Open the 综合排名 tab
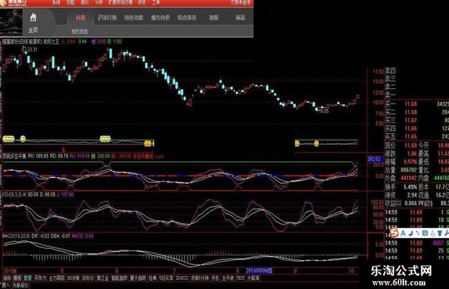The height and width of the screenshot is (289, 449). [187, 18]
